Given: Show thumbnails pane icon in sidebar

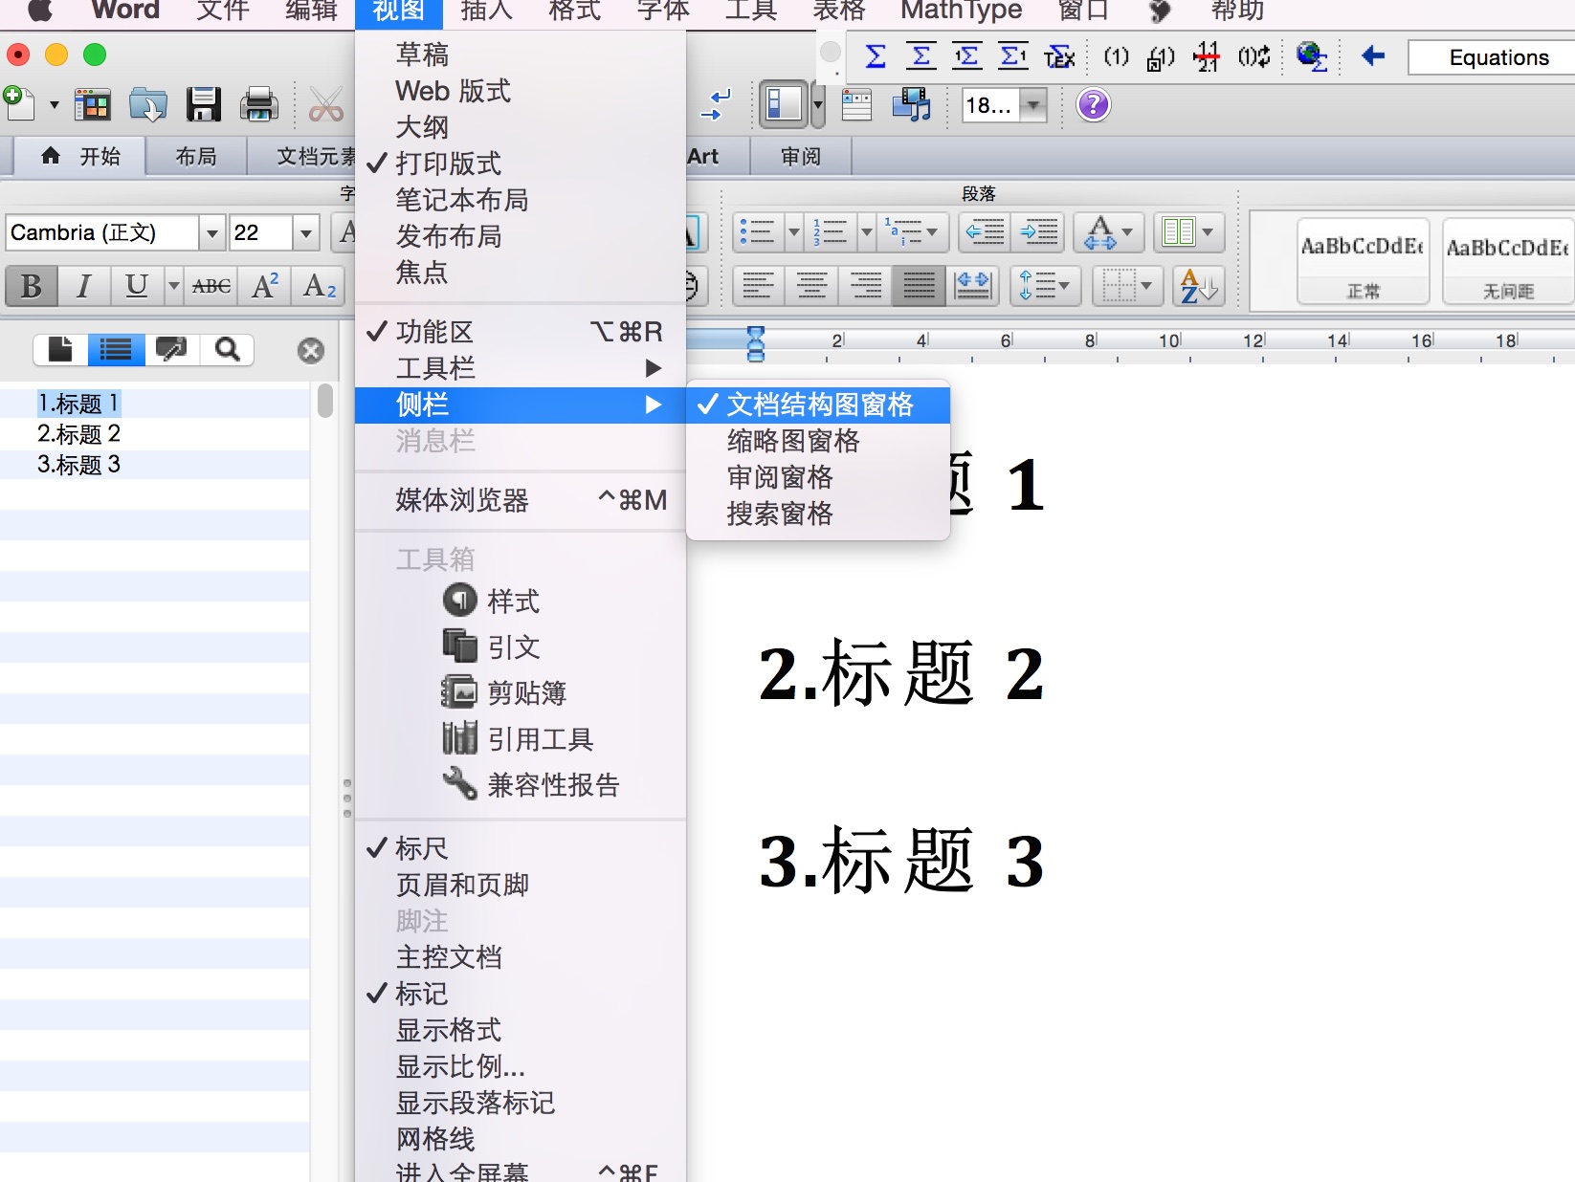Looking at the screenshot, I should point(60,350).
